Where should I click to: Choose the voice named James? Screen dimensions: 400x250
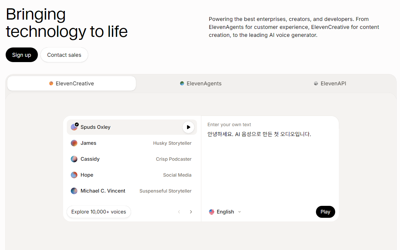[88, 143]
